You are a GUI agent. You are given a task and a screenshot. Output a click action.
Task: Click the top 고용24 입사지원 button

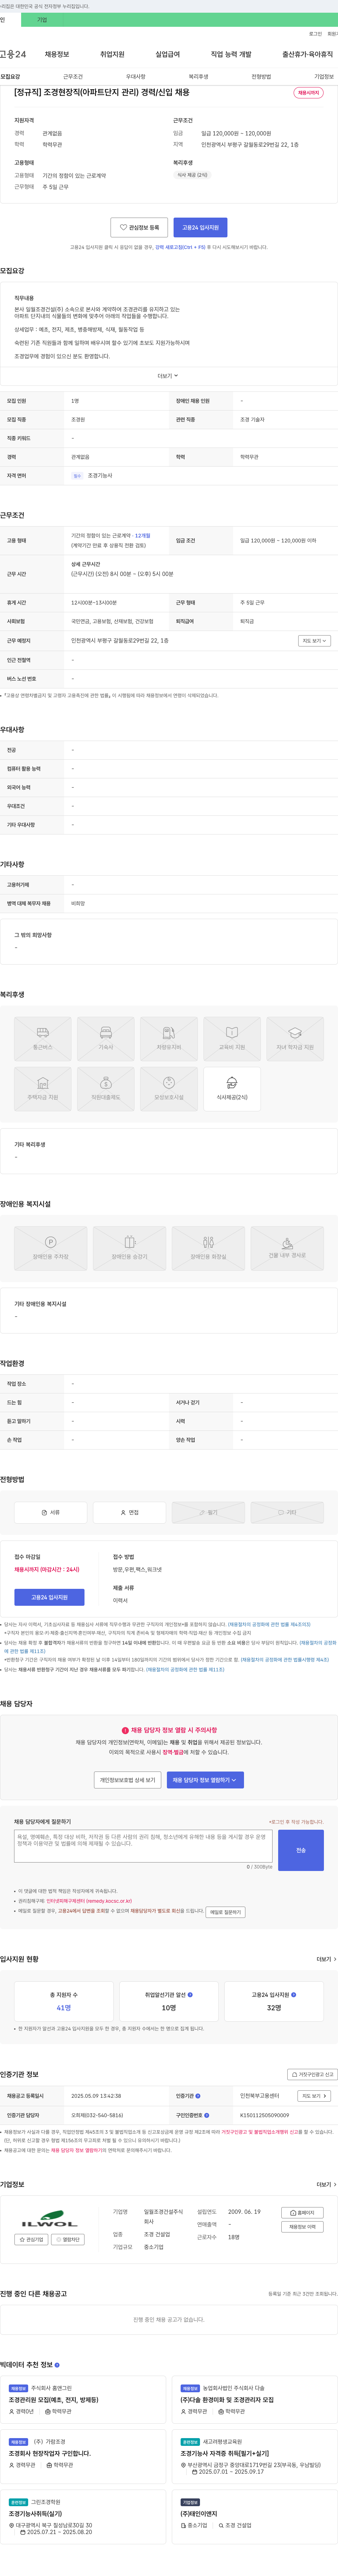tap(200, 227)
